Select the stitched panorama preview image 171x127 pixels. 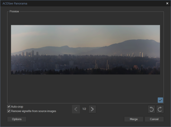click(x=85, y=50)
